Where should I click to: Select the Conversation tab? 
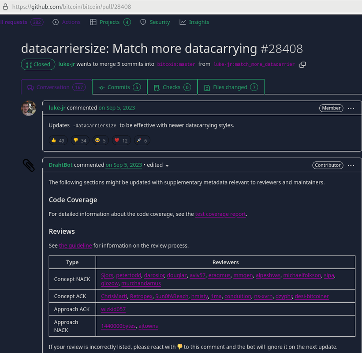pyautogui.click(x=56, y=87)
